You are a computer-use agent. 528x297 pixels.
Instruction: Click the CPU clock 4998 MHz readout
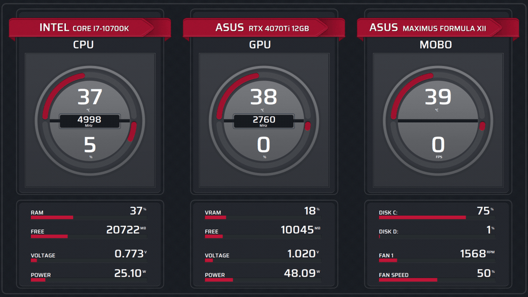click(90, 121)
